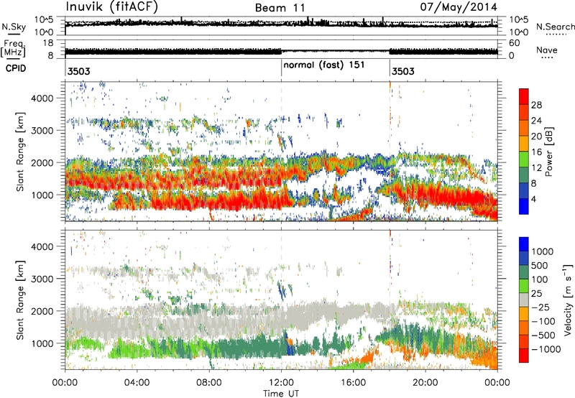Click the light green Power segment between 12 and 16
This screenshot has height=398, width=575.
pos(524,159)
